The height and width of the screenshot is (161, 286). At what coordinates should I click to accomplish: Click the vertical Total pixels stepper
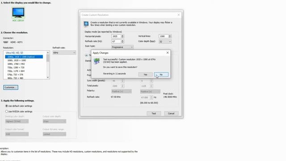[x=151, y=86]
